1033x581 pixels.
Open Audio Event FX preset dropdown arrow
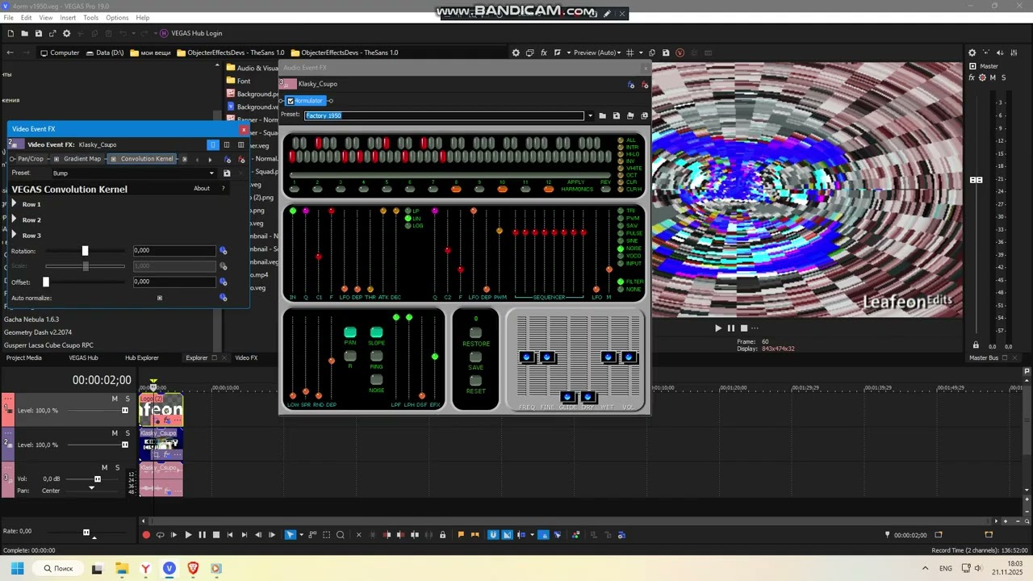[590, 115]
